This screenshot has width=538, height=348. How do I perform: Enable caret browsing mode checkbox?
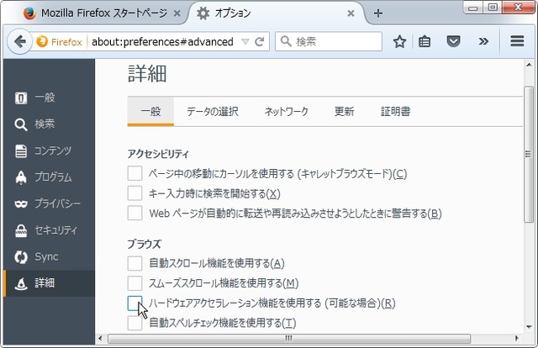134,173
